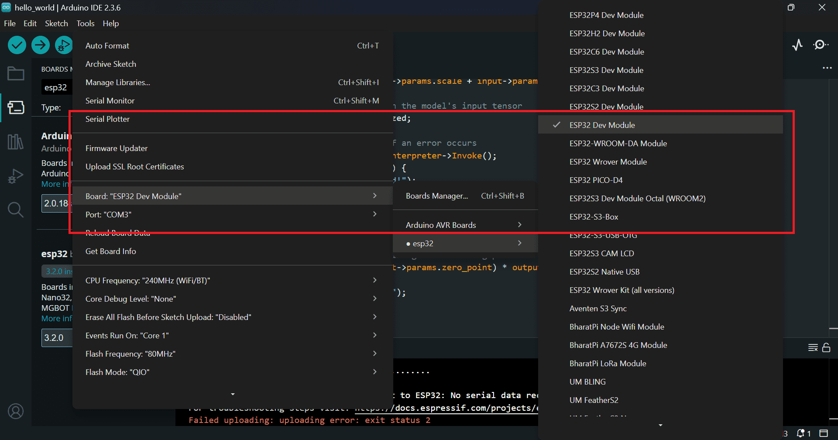Open the editor three-dots options menu
The width and height of the screenshot is (838, 440).
827,68
